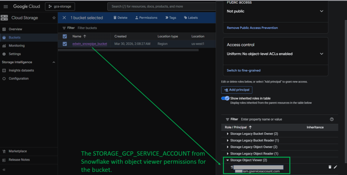The image size is (347, 175).
Task: Open the gcs-storage project selector
Action: coord(60,6)
